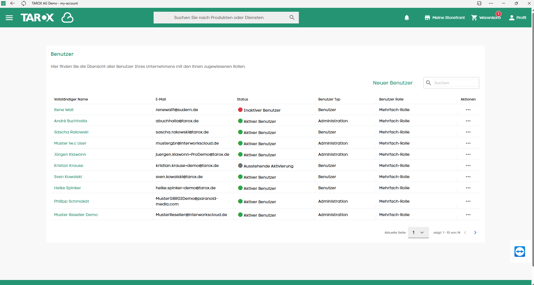Screen dimensions: 534x285
Task: Open user Heike Spinker
Action: [67, 188]
